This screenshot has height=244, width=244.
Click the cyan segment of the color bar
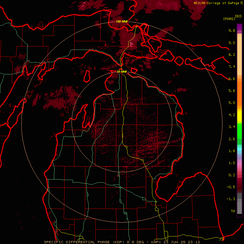[239, 149]
